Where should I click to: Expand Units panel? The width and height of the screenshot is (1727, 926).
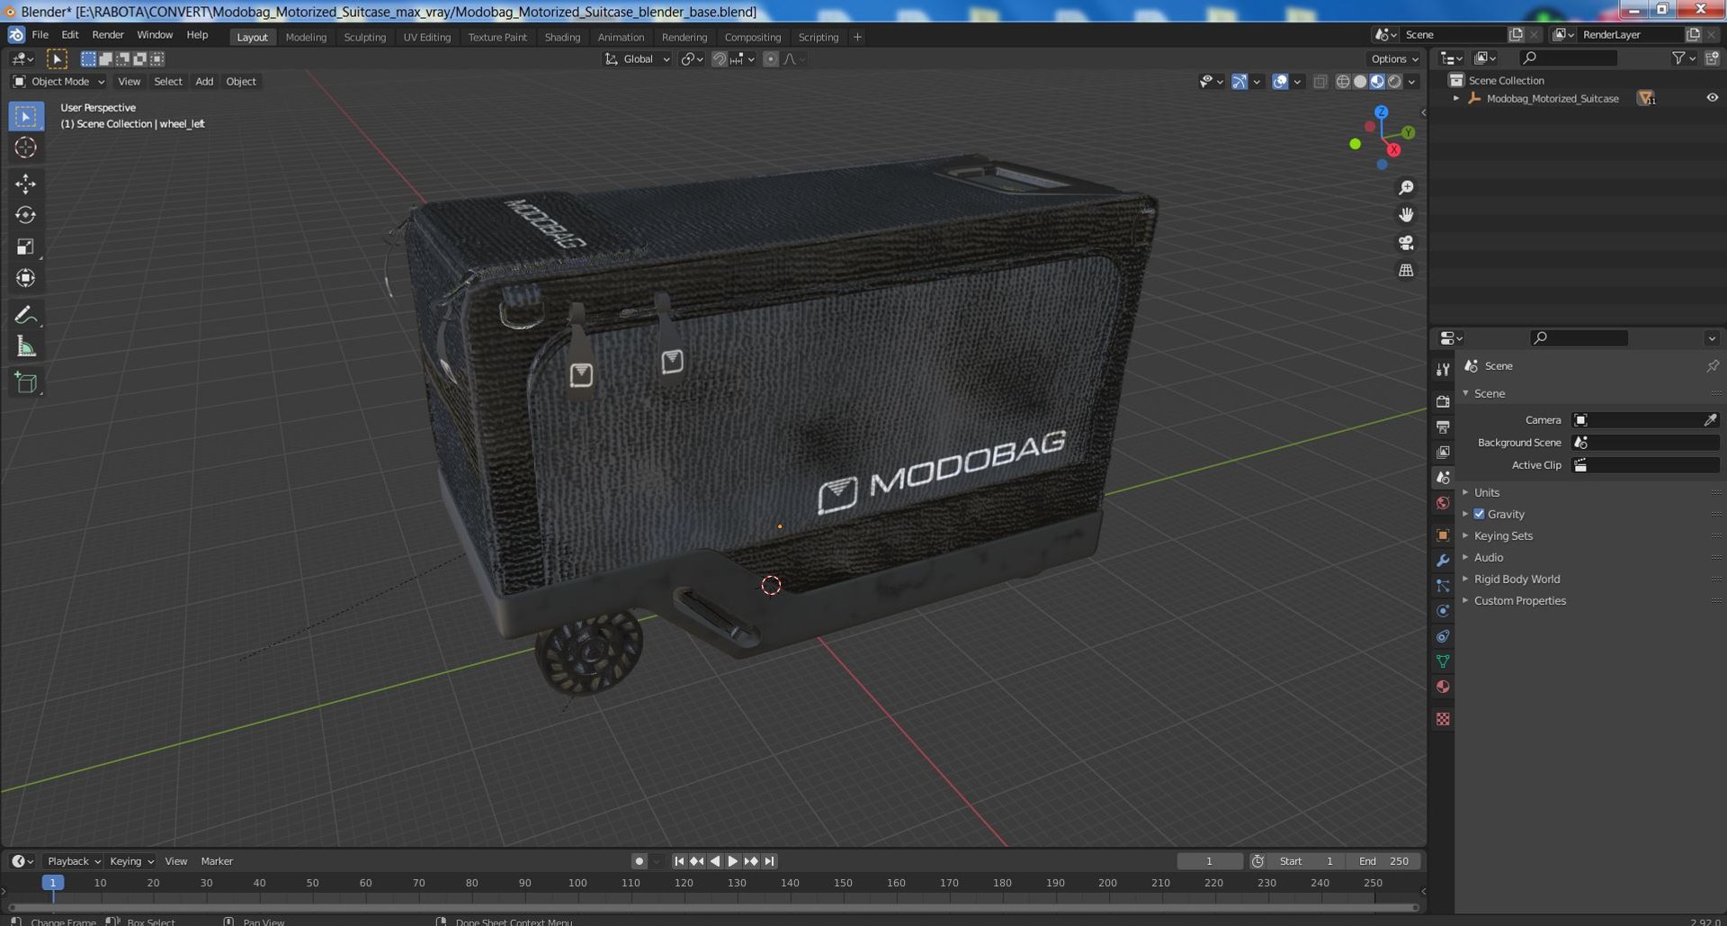tap(1487, 492)
